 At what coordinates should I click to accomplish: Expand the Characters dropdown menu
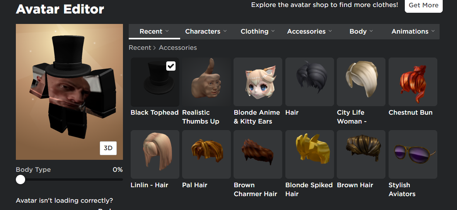pos(206,31)
